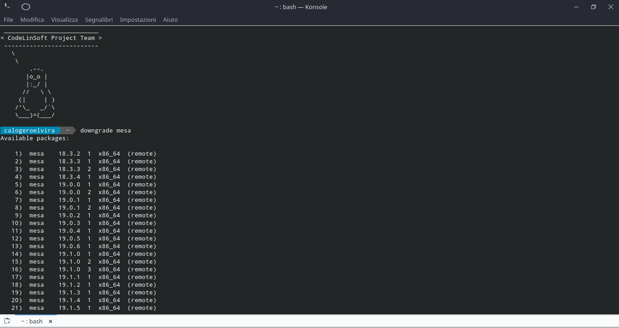Click the new tab icon in tab bar
619x328 pixels.
tap(7, 321)
